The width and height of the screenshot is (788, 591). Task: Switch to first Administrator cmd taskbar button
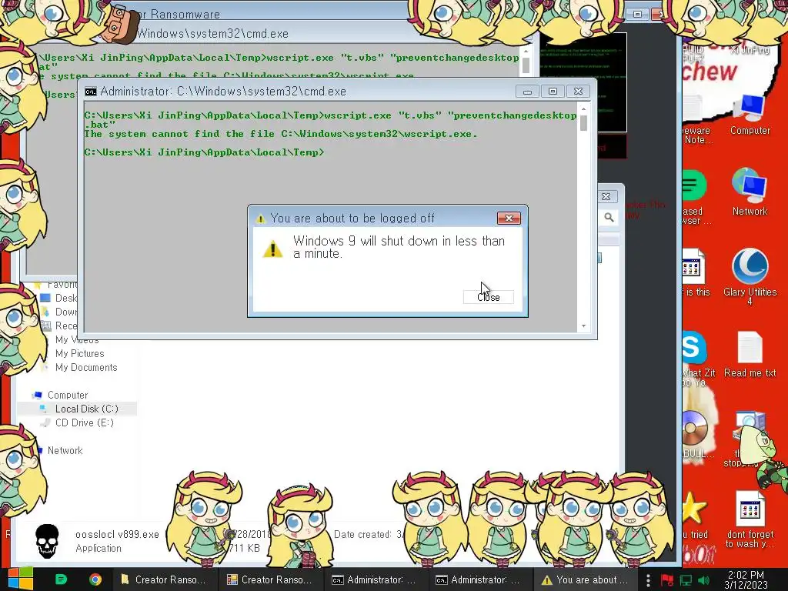pyautogui.click(x=375, y=579)
